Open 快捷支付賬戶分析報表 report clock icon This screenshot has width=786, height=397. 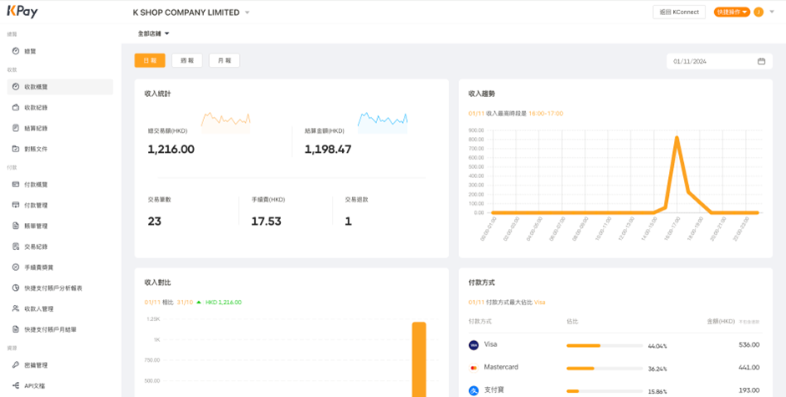(16, 288)
